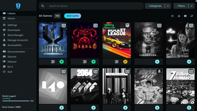Open the Documentation link
The height and width of the screenshot is (111, 197).
pyautogui.click(x=16, y=52)
